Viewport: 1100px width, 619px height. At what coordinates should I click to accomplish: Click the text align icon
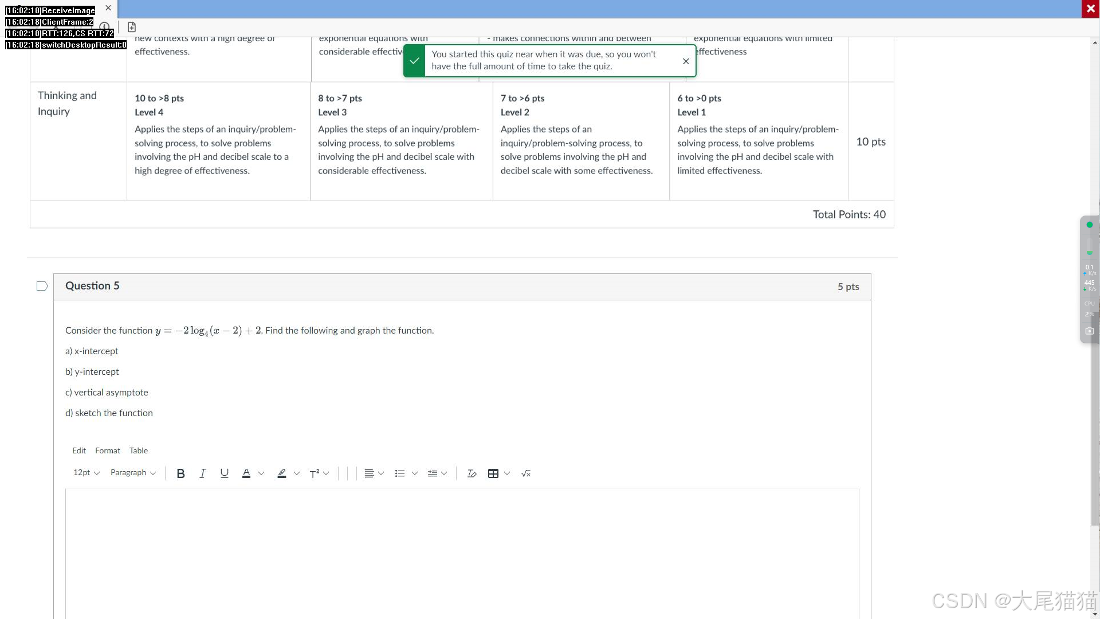tap(369, 473)
